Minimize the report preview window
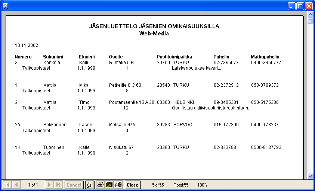Screen dimensions: 315x191 click(x=291, y=6)
